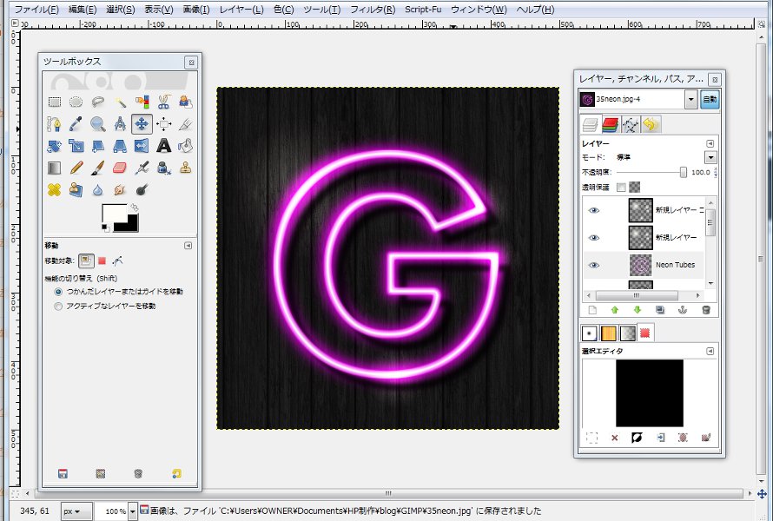
Task: Enable the 透明保護 lock alpha checkbox
Action: pyautogui.click(x=620, y=186)
